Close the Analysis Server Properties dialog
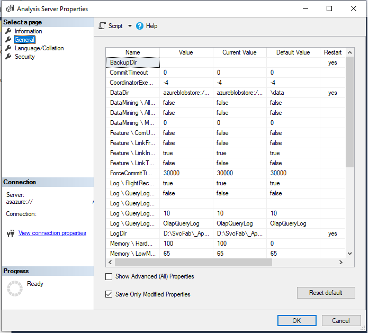 coord(354,8)
